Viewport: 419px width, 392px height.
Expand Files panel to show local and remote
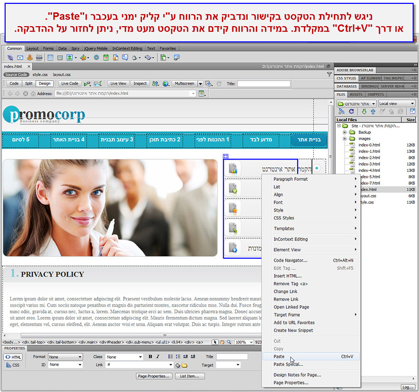tap(412, 111)
